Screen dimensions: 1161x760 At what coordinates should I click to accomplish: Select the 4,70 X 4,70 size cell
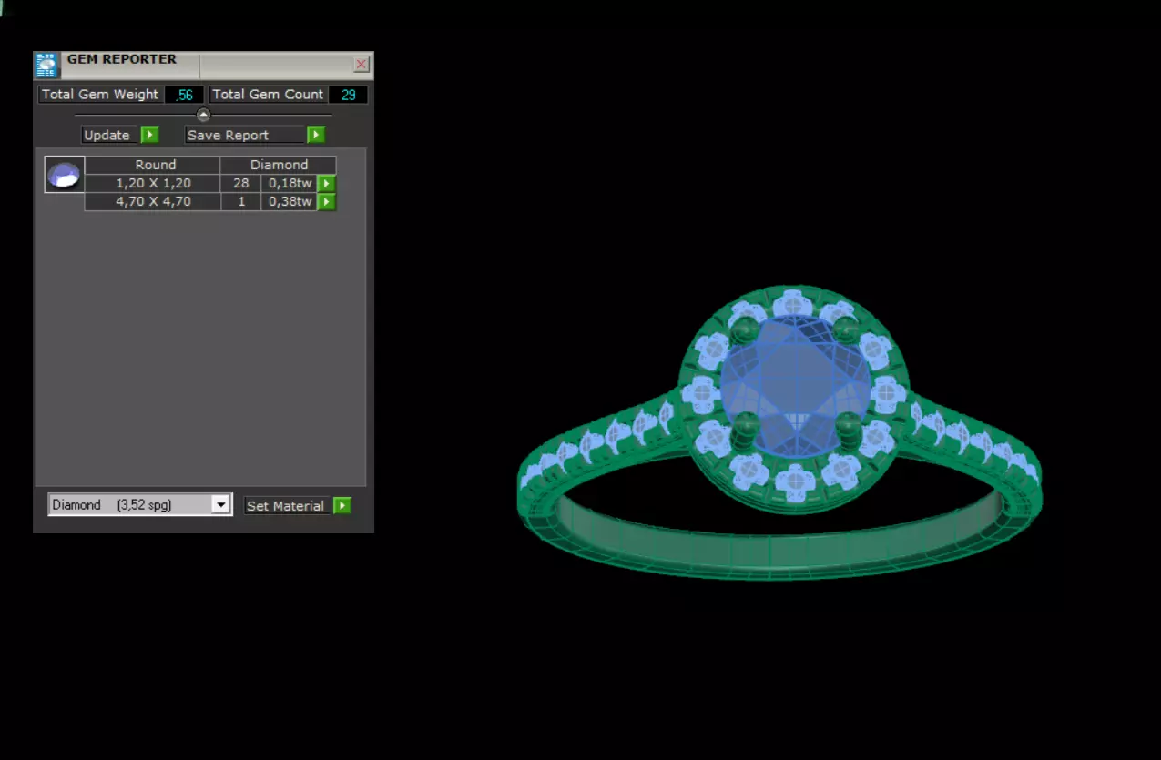pyautogui.click(x=153, y=201)
